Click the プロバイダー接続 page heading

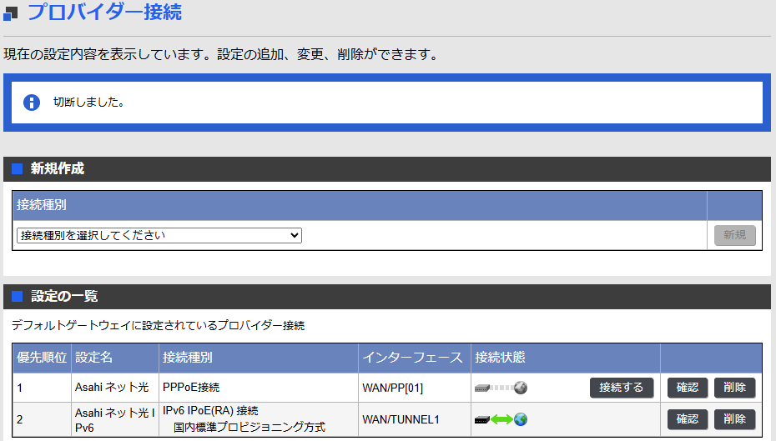pos(104,12)
